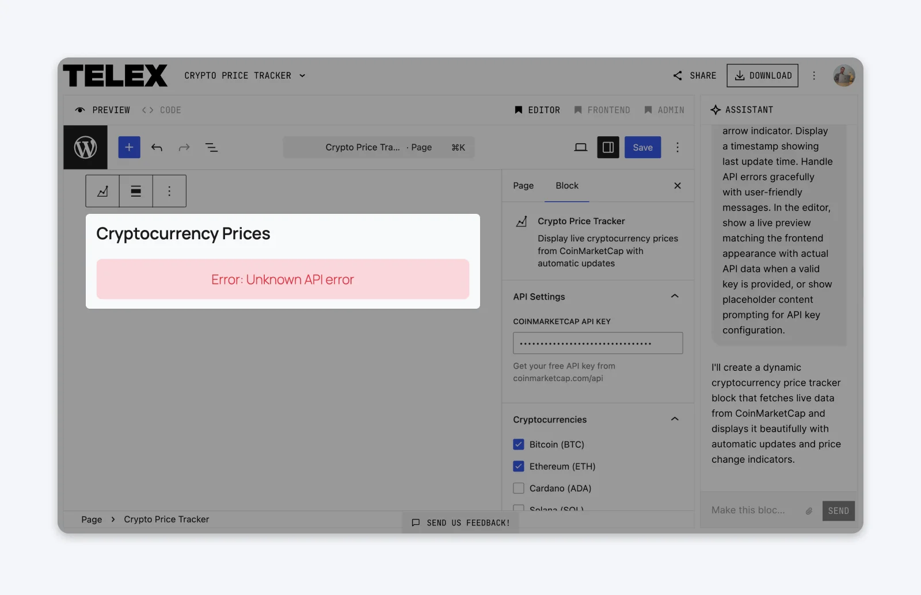
Task: Click the Save button
Action: pyautogui.click(x=642, y=147)
